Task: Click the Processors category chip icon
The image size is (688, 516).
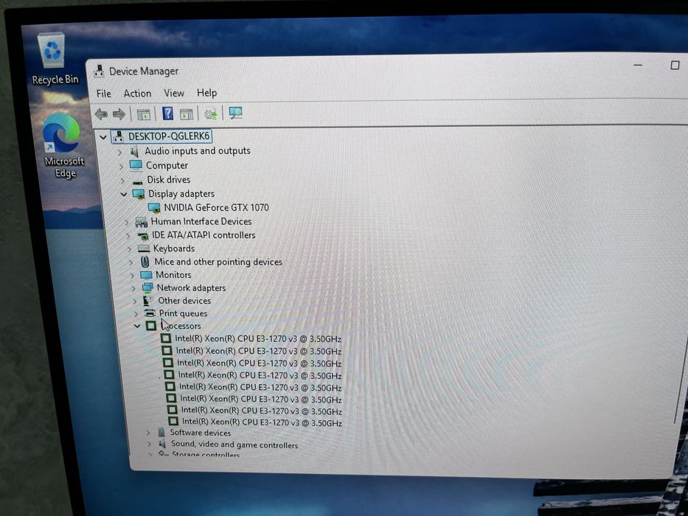Action: pyautogui.click(x=151, y=326)
